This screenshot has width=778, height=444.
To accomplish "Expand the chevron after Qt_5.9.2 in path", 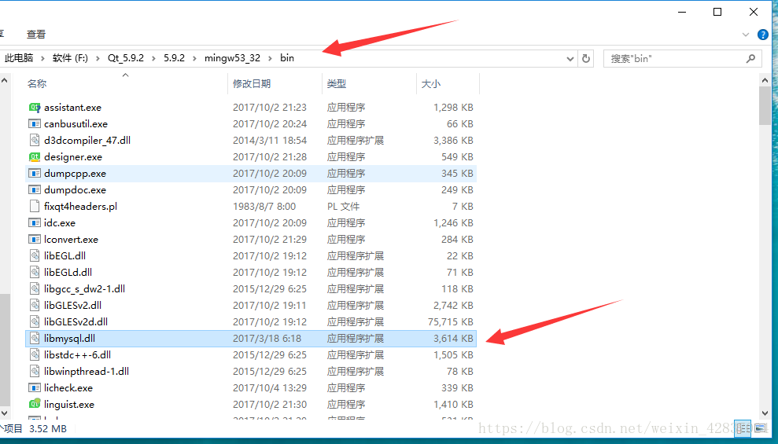I will point(154,58).
